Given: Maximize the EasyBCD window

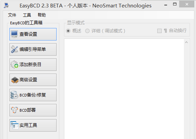Looking at the screenshot, I should pyautogui.click(x=175, y=4).
